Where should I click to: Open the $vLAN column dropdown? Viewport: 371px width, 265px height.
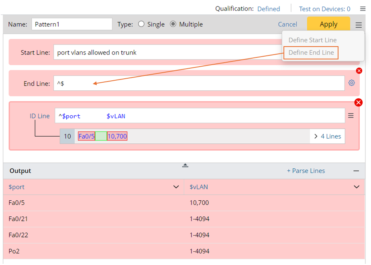(x=356, y=187)
